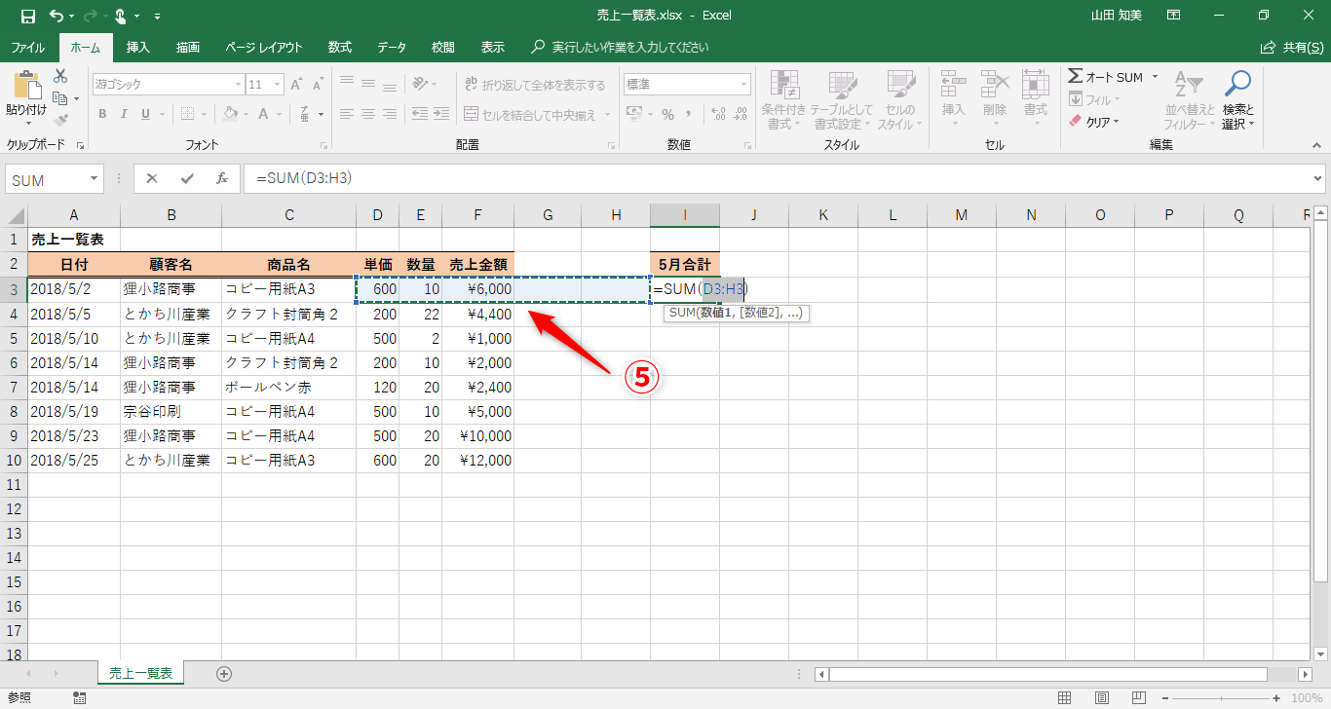Switch to the Data (データ) tab
This screenshot has height=709, width=1331.
(x=392, y=47)
